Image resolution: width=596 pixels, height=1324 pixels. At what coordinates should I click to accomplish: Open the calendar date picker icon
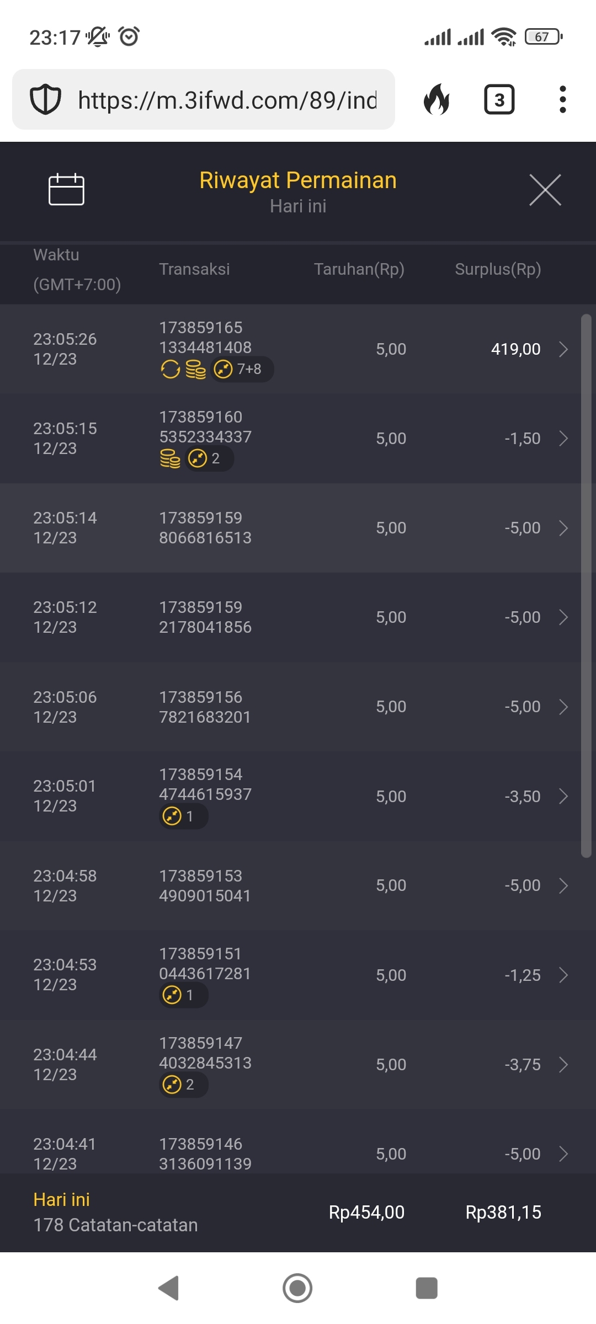coord(66,189)
